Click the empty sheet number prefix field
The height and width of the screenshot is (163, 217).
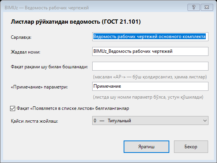coord(150,66)
